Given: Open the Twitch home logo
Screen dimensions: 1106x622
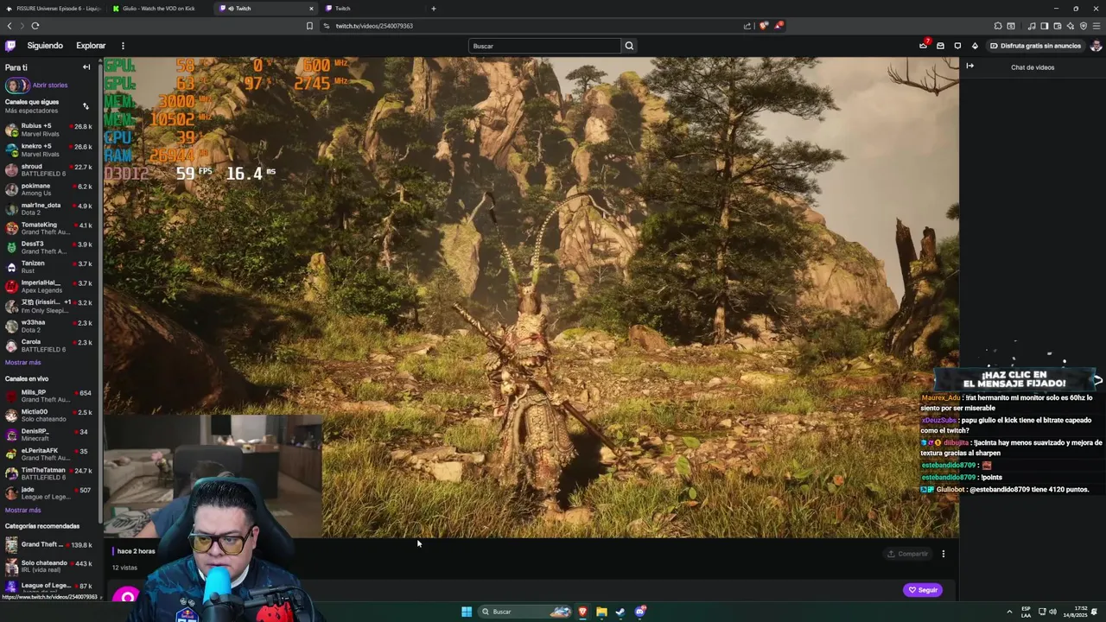Looking at the screenshot, I should 10,46.
